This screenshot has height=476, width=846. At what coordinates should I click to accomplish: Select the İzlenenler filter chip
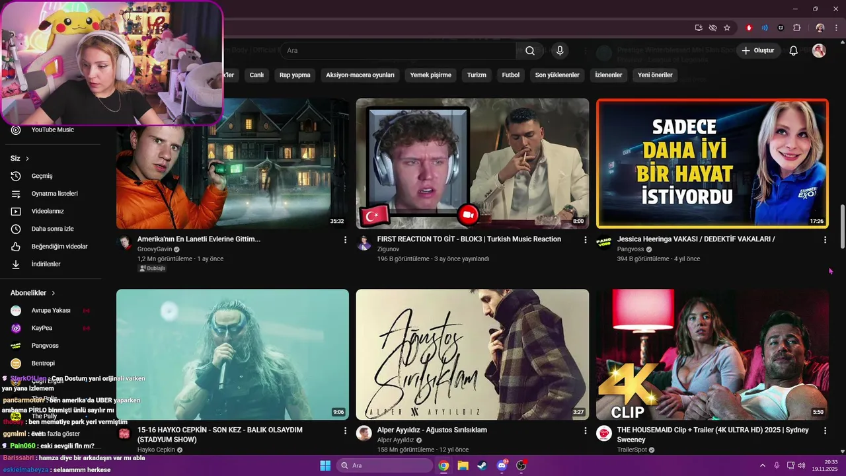pyautogui.click(x=609, y=75)
